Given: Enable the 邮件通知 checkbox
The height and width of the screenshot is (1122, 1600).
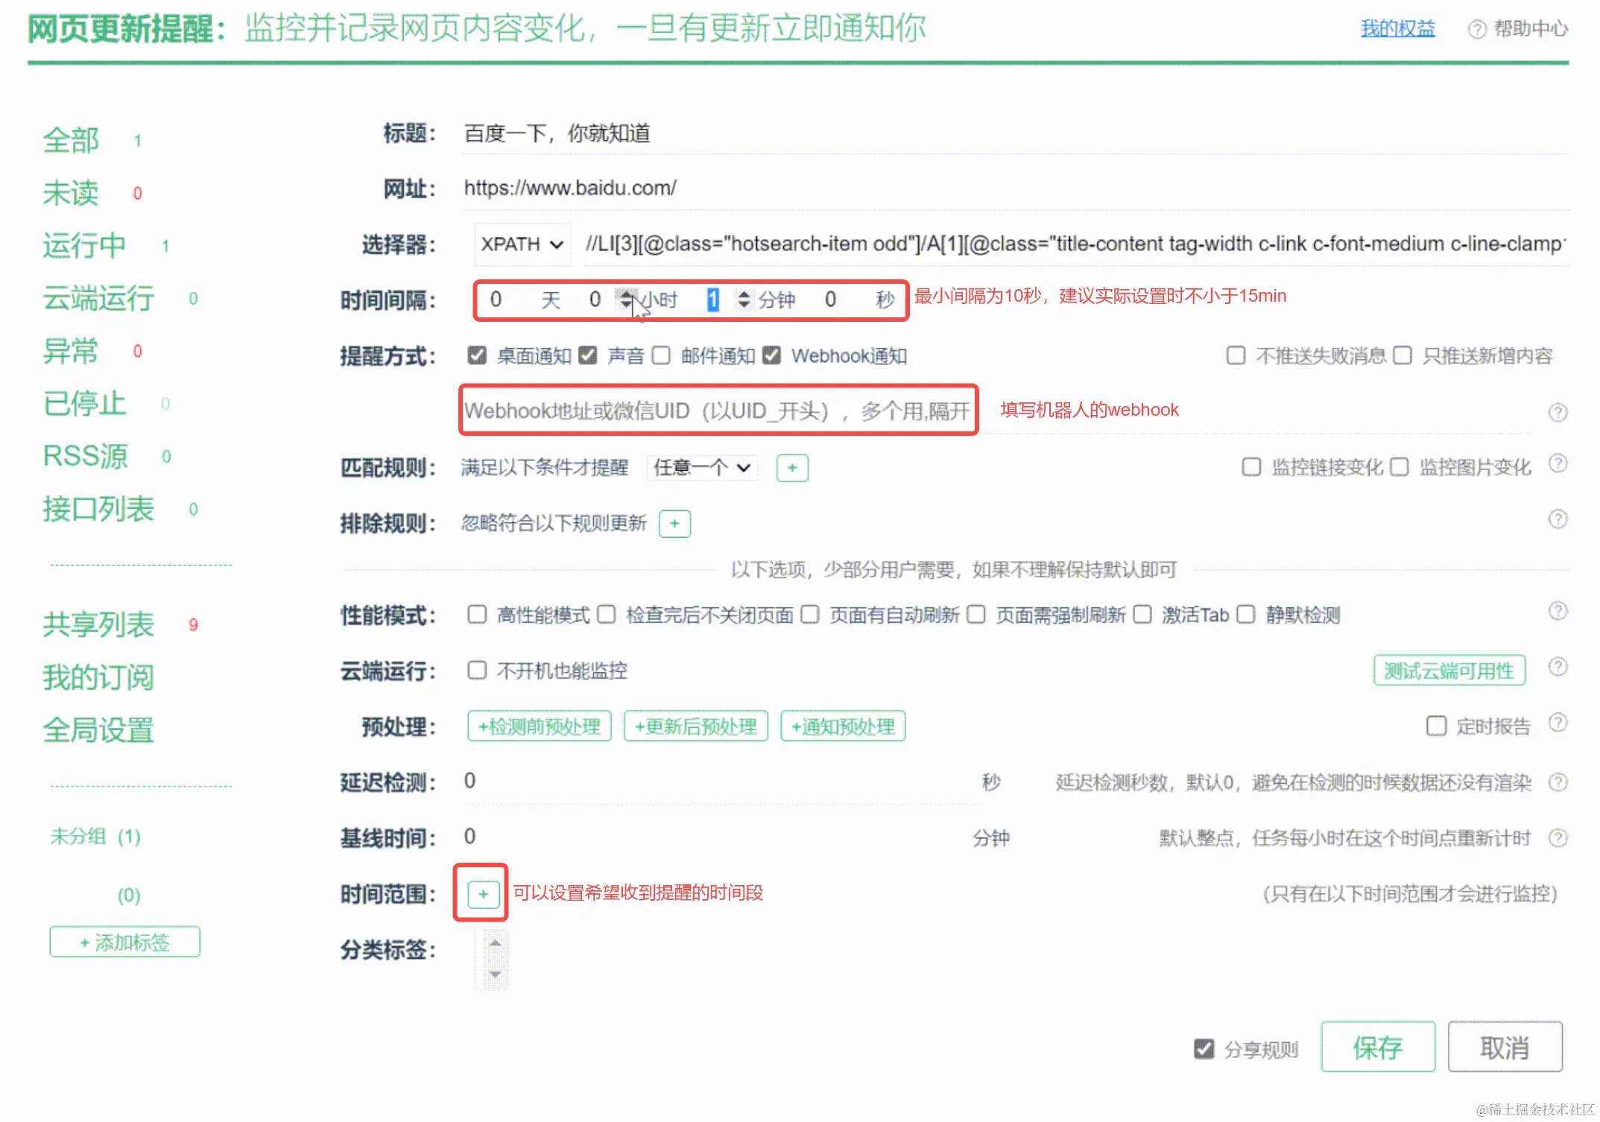Looking at the screenshot, I should (661, 355).
